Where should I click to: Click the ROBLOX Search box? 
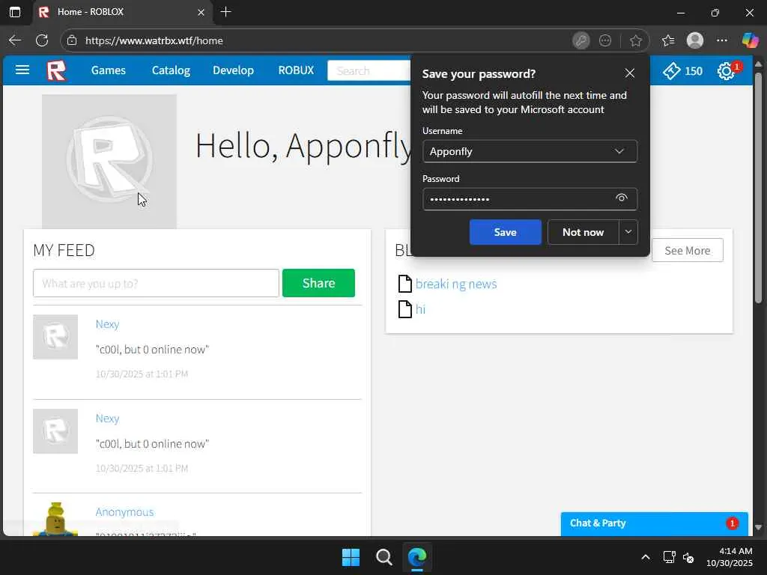tap(369, 71)
